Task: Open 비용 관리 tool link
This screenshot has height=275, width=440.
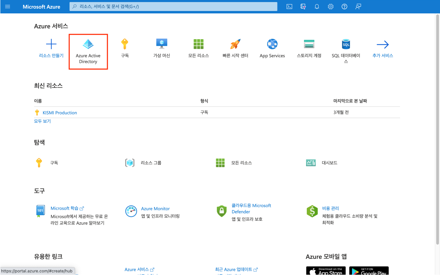Action: 330,208
